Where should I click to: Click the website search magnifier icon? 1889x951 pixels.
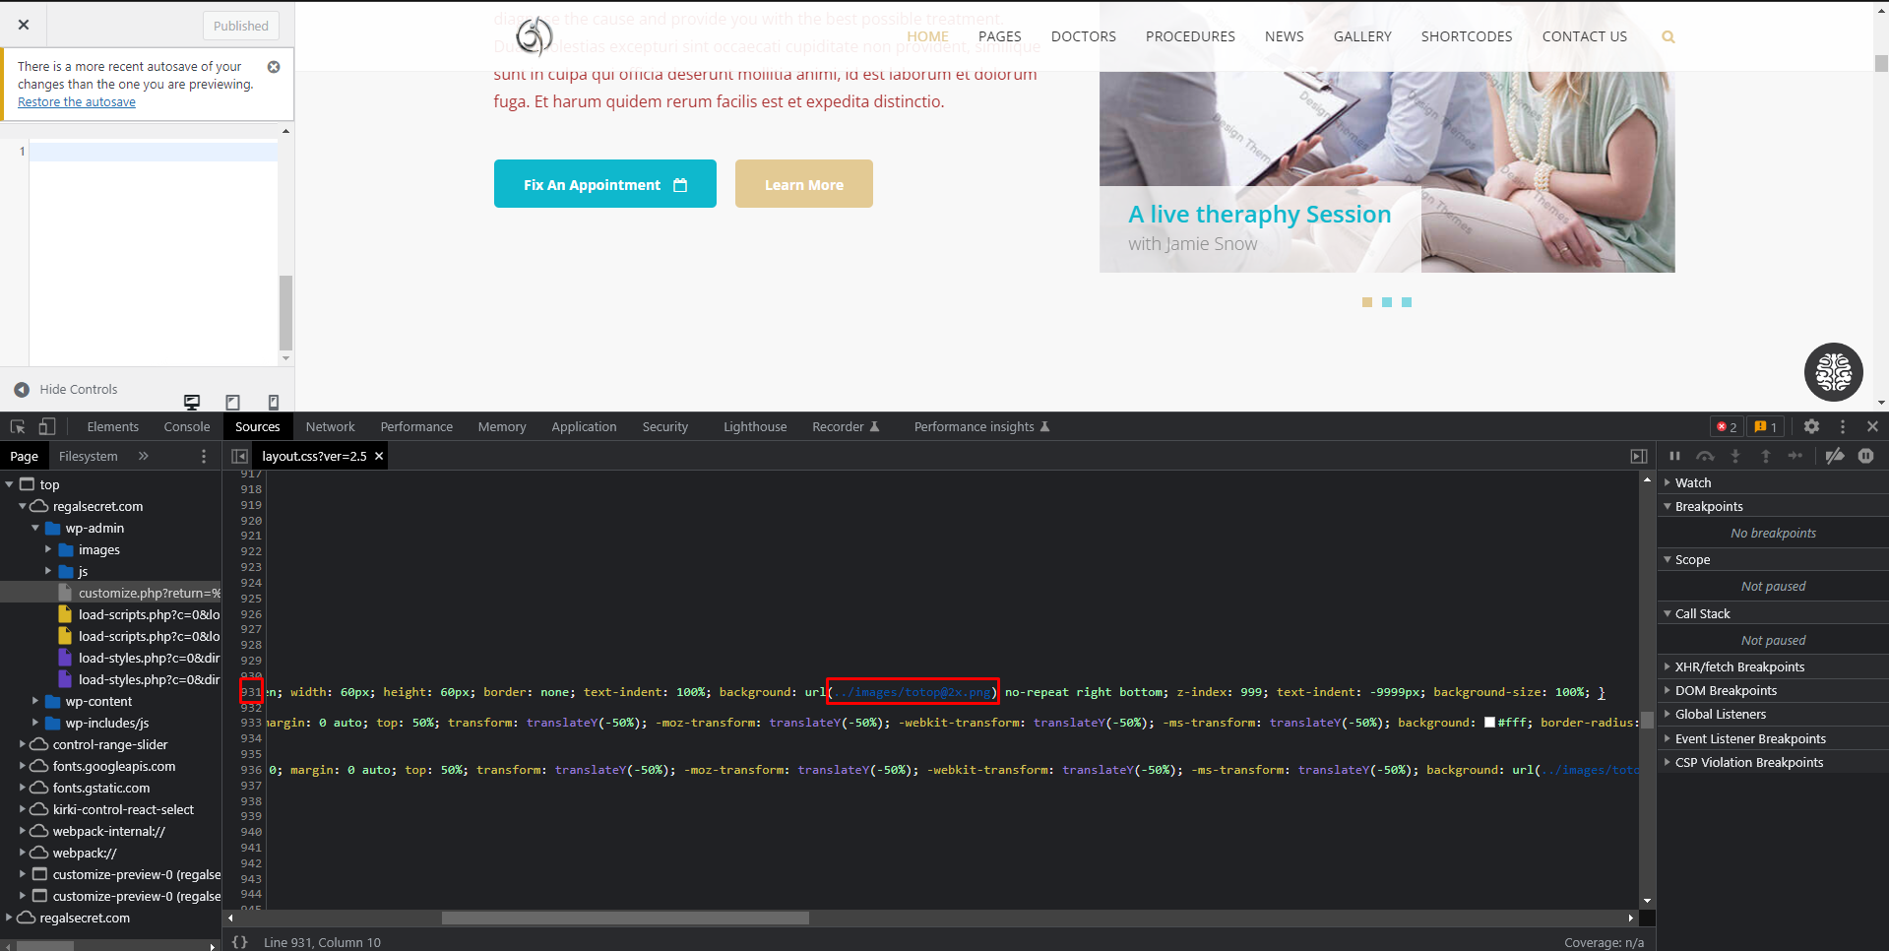[1669, 36]
